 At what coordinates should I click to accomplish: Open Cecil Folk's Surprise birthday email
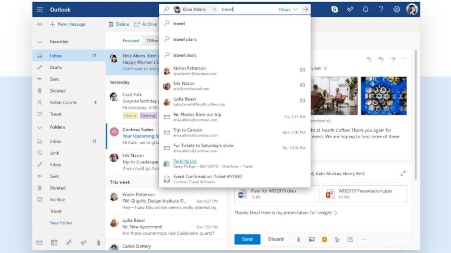pos(132,105)
